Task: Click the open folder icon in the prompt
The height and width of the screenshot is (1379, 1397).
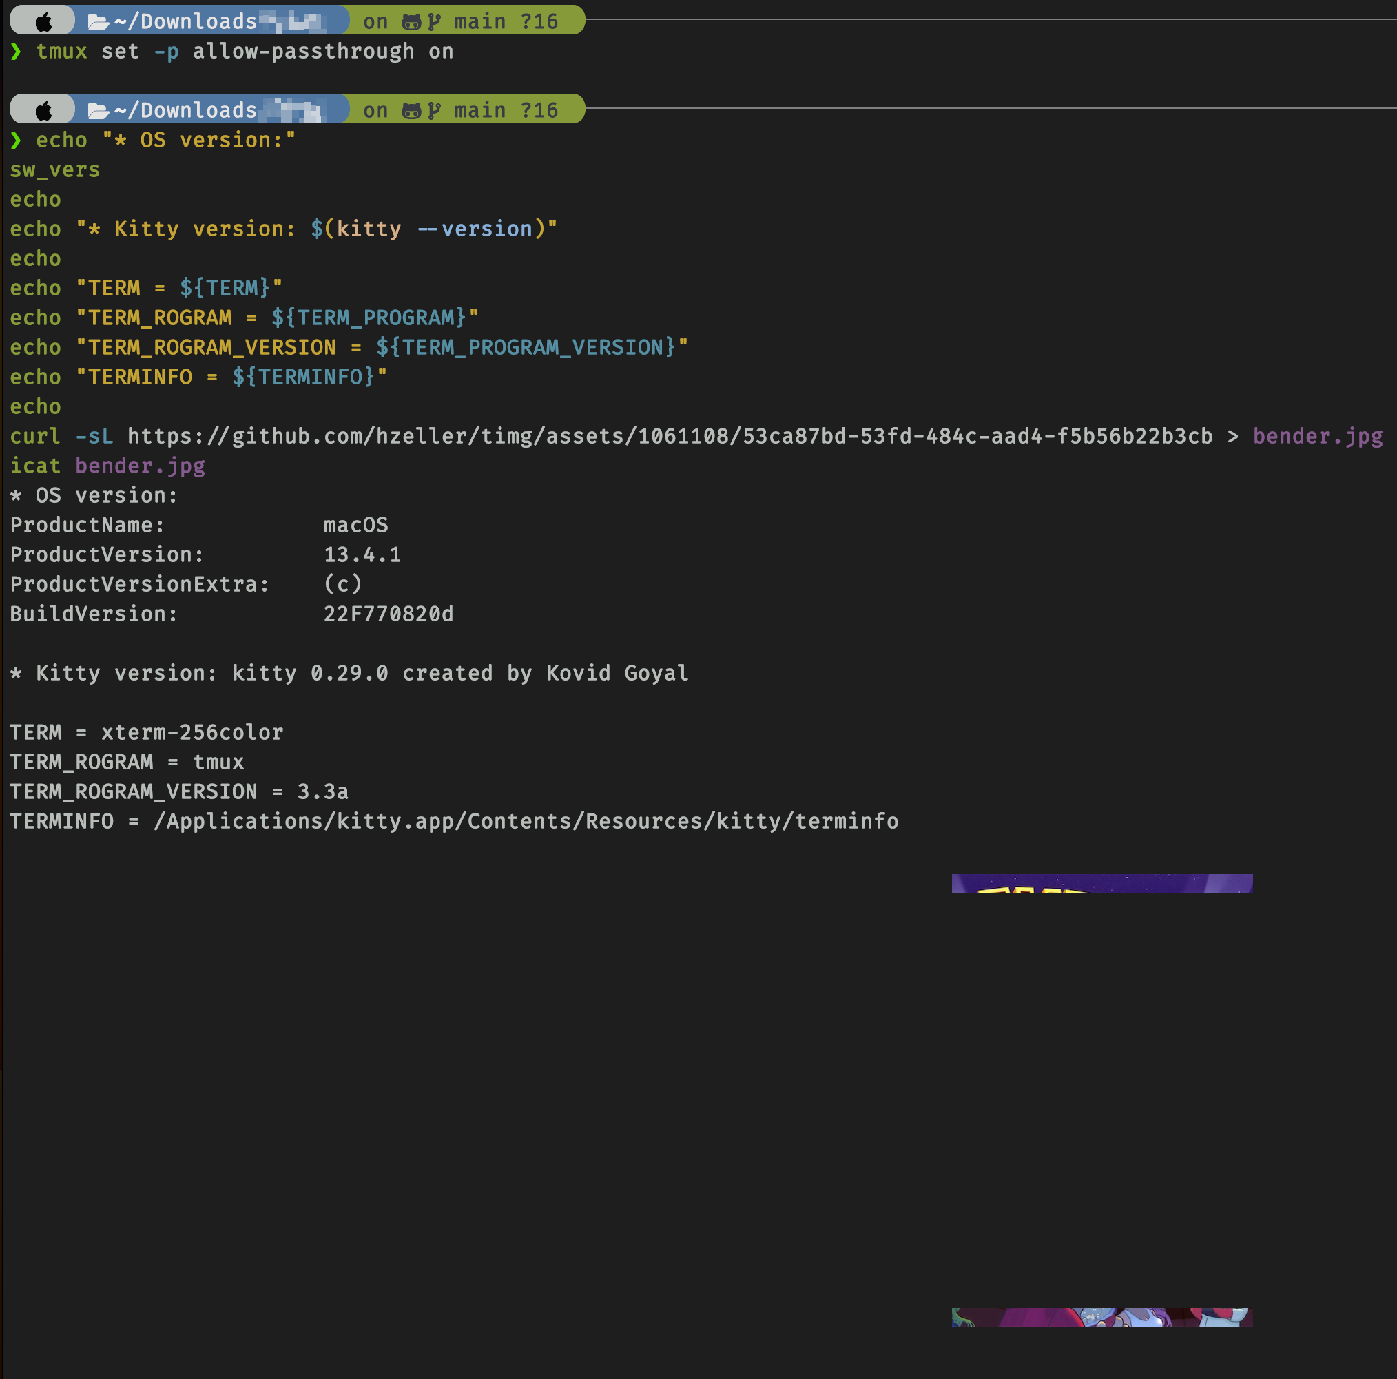Action: 99,21
